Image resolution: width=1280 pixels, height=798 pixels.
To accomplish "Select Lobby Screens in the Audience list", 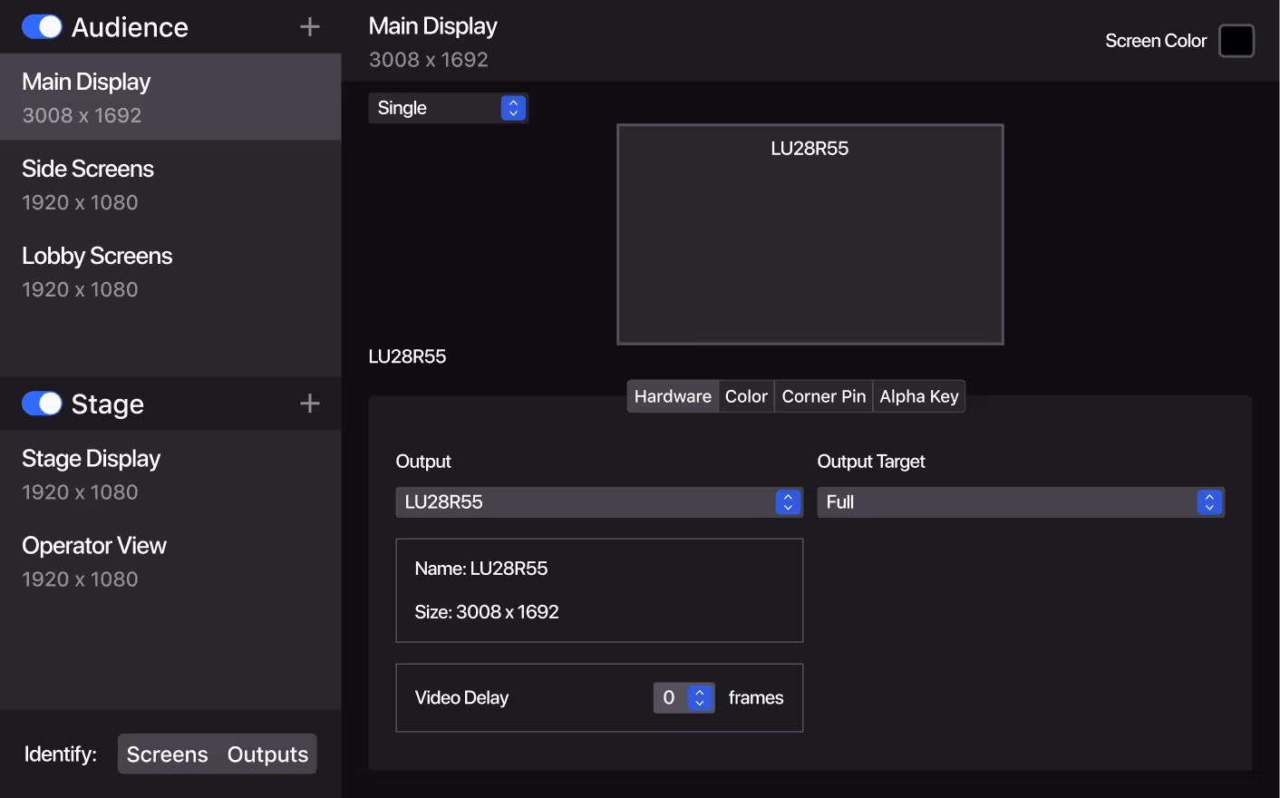I will (x=170, y=271).
